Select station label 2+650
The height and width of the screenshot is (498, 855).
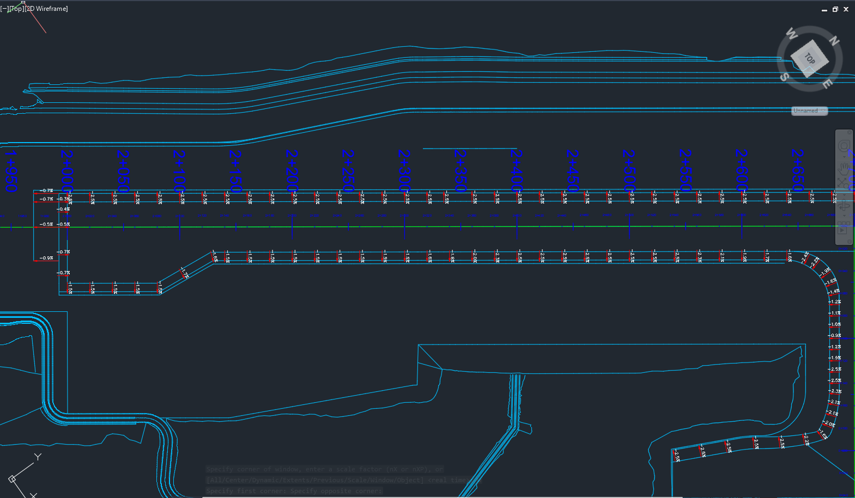pos(797,171)
